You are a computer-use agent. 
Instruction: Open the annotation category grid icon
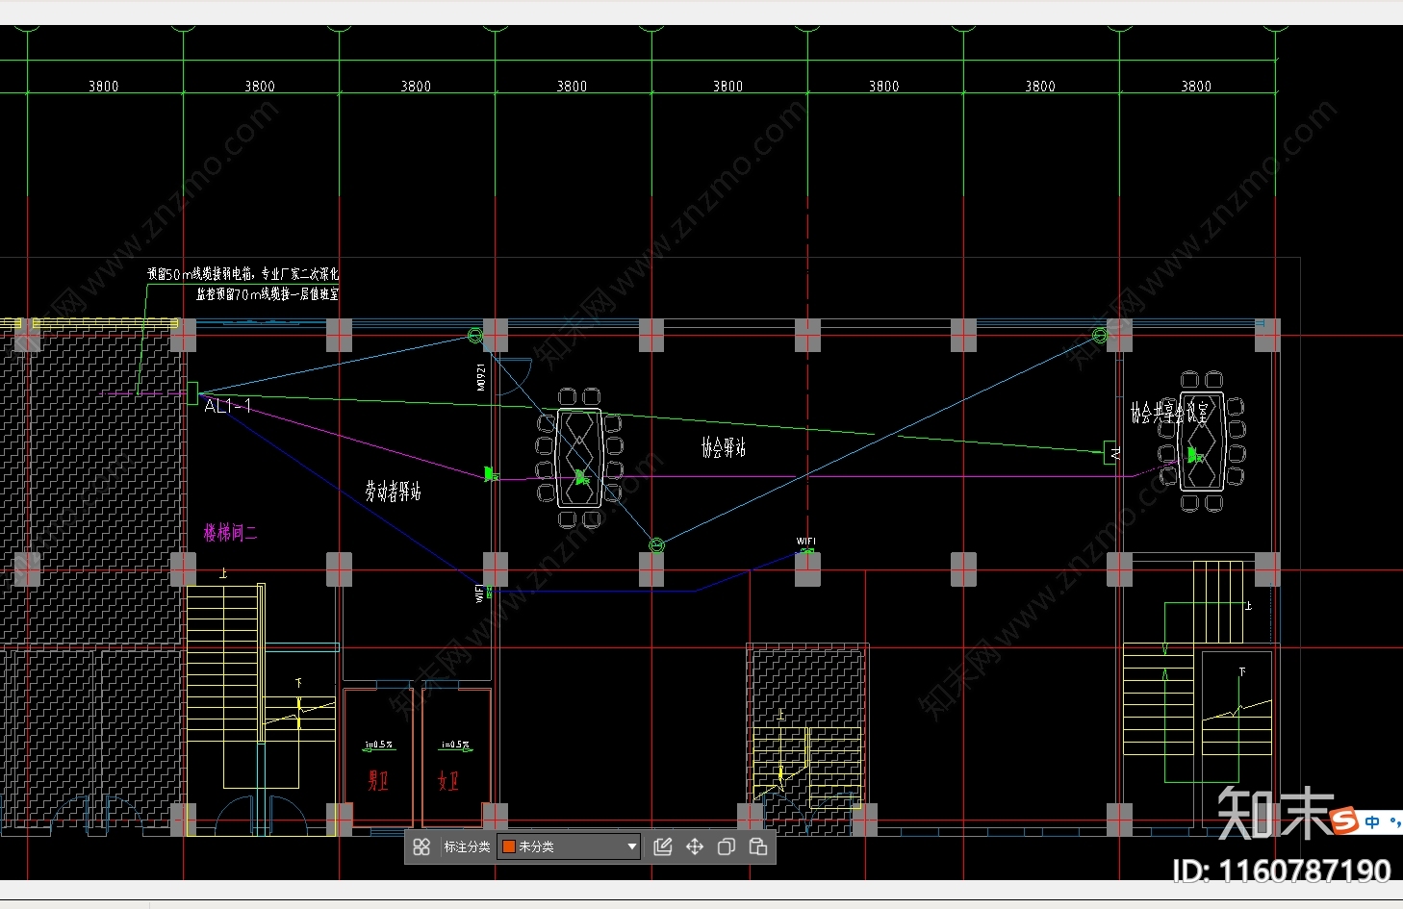click(421, 846)
